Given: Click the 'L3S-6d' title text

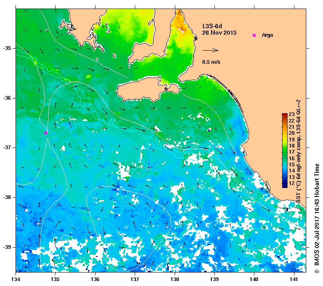Looking at the screenshot, I should [x=212, y=26].
